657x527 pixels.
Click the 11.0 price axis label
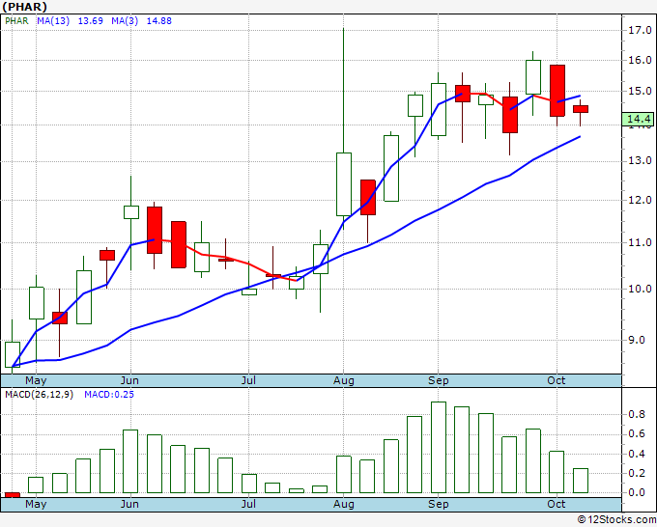[640, 242]
